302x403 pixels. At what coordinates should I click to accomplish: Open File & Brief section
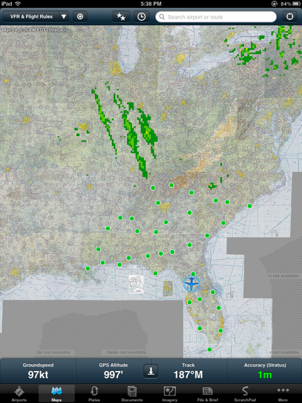[x=208, y=394]
